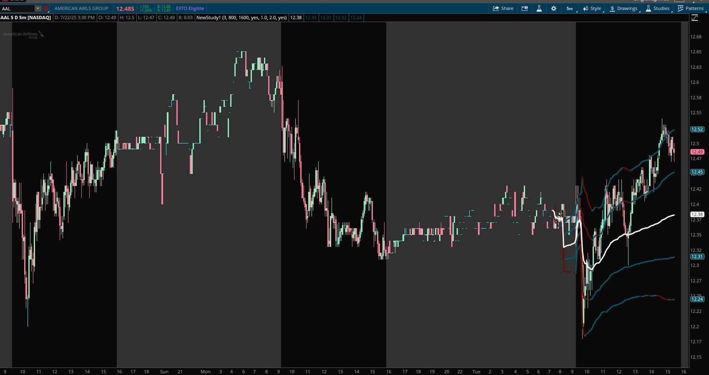
Task: Click the white 12.38 price bubble on axis
Action: point(697,214)
